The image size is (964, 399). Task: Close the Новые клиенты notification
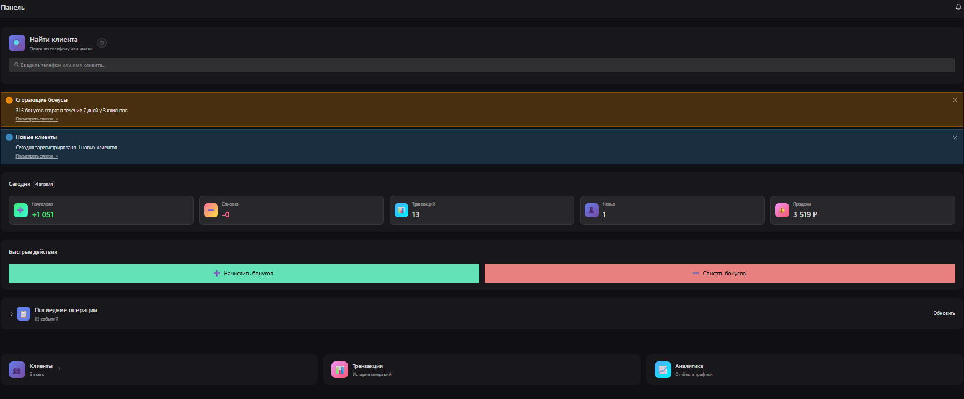click(x=955, y=138)
